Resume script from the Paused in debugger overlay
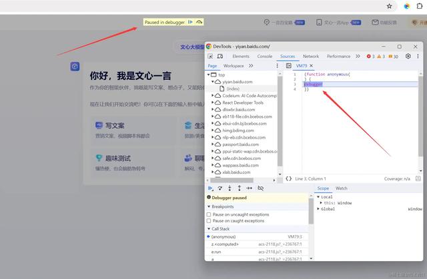The height and width of the screenshot is (279, 427). click(190, 22)
